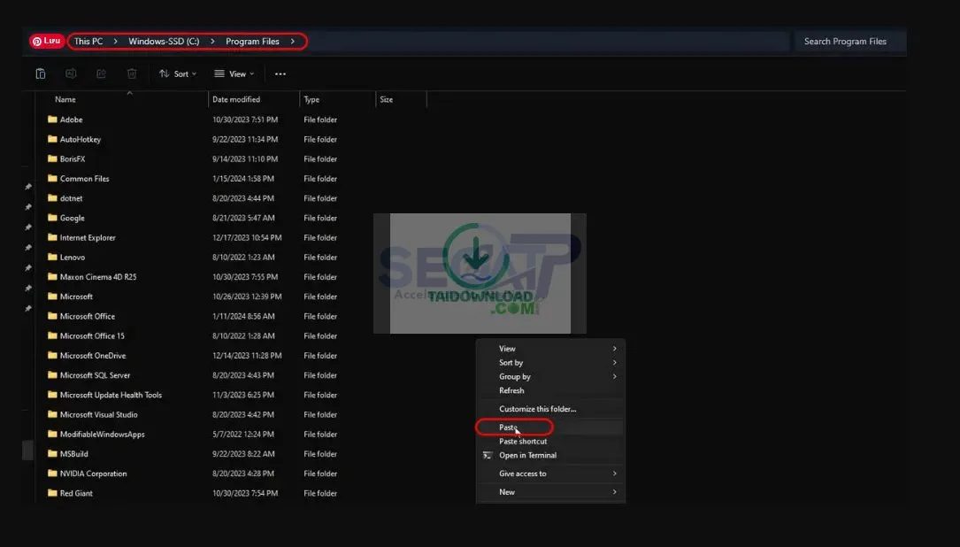Screen dimensions: 960x547
Task: Click the Rename icon in the toolbar
Action: pyautogui.click(x=71, y=73)
